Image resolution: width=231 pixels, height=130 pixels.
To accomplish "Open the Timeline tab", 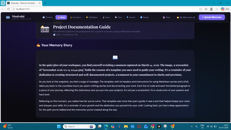I will 48,17.
